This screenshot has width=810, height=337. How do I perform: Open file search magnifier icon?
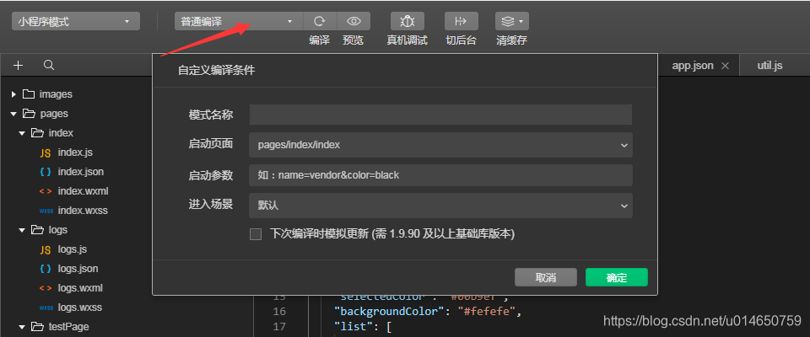49,65
